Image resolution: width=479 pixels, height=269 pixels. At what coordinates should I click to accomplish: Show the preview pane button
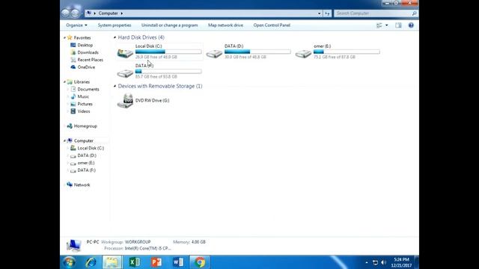(x=398, y=25)
